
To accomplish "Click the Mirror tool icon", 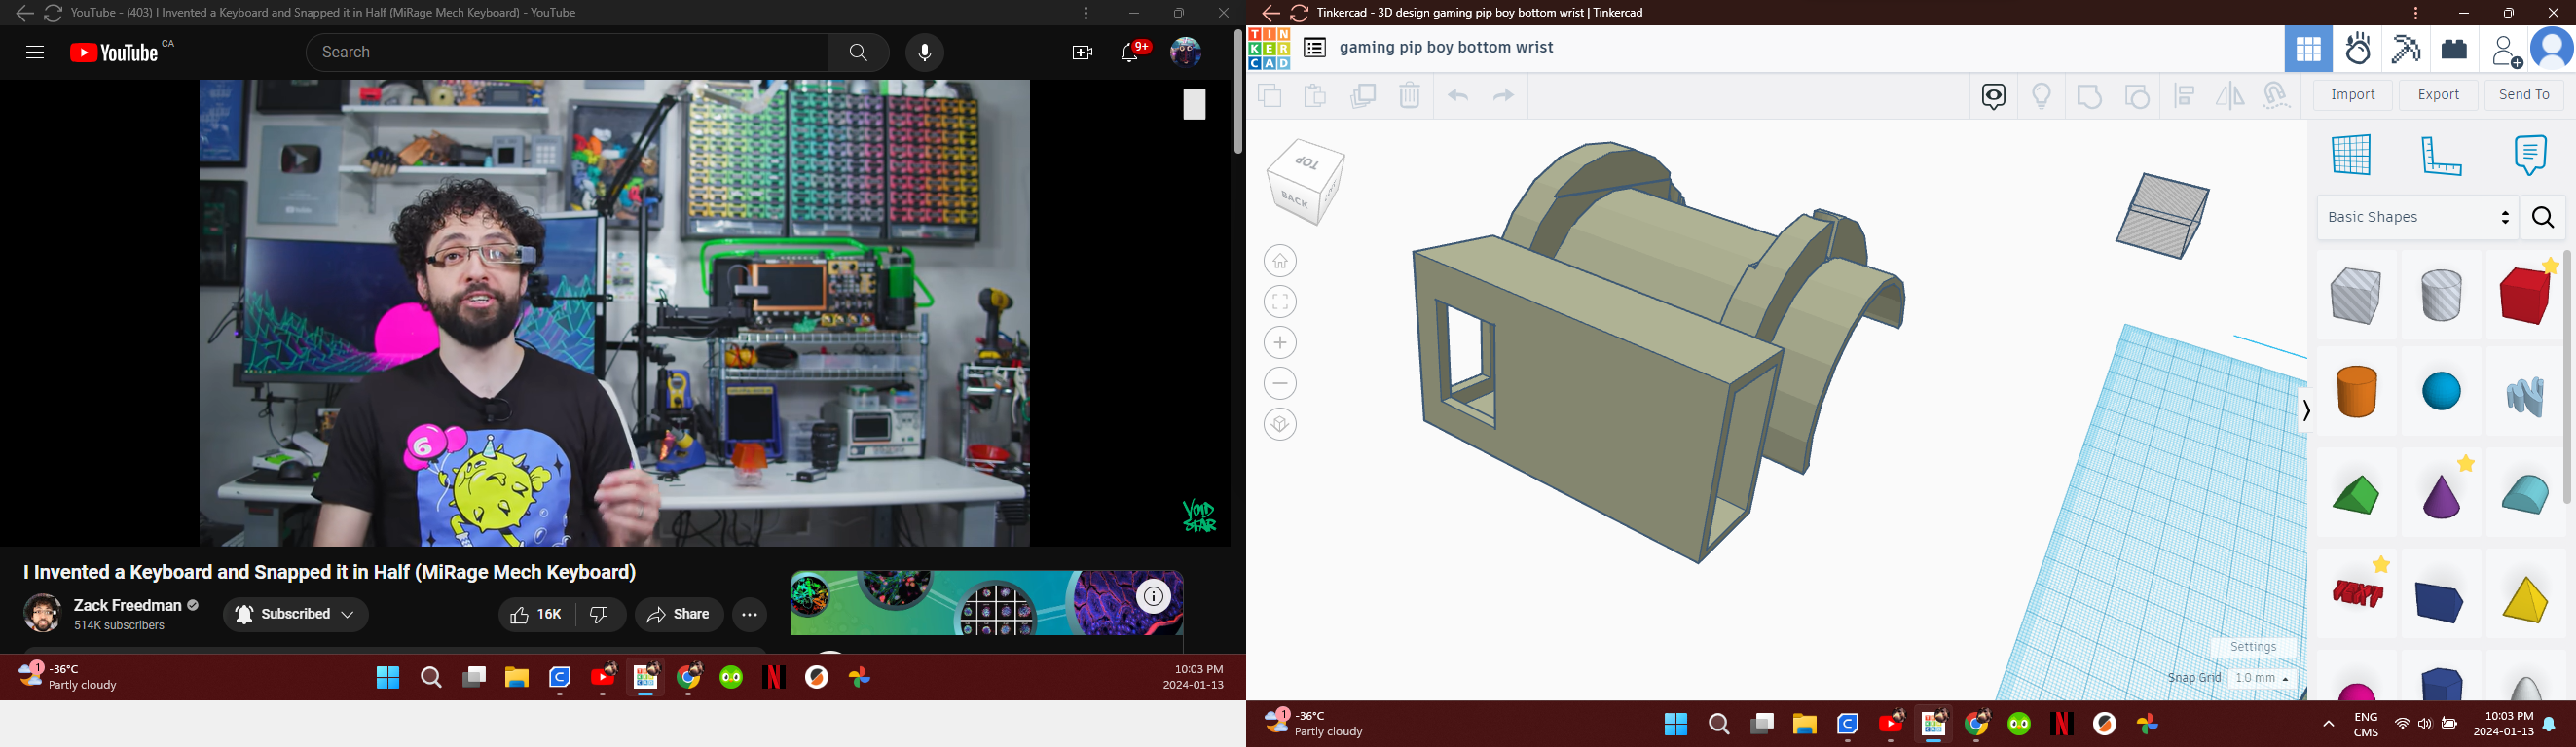I will [x=2230, y=96].
